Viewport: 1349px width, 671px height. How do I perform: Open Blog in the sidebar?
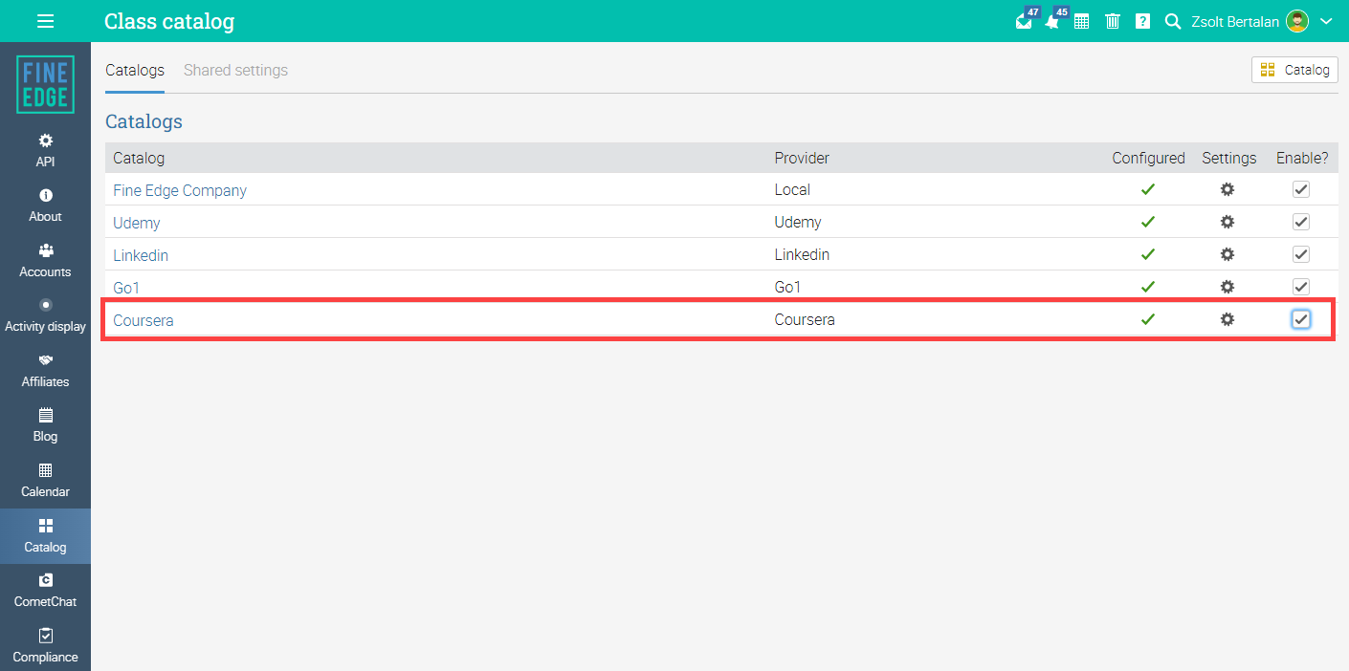point(45,425)
